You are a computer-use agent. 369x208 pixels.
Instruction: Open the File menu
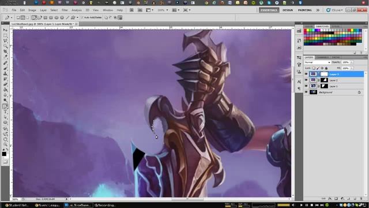[x=14, y=10]
